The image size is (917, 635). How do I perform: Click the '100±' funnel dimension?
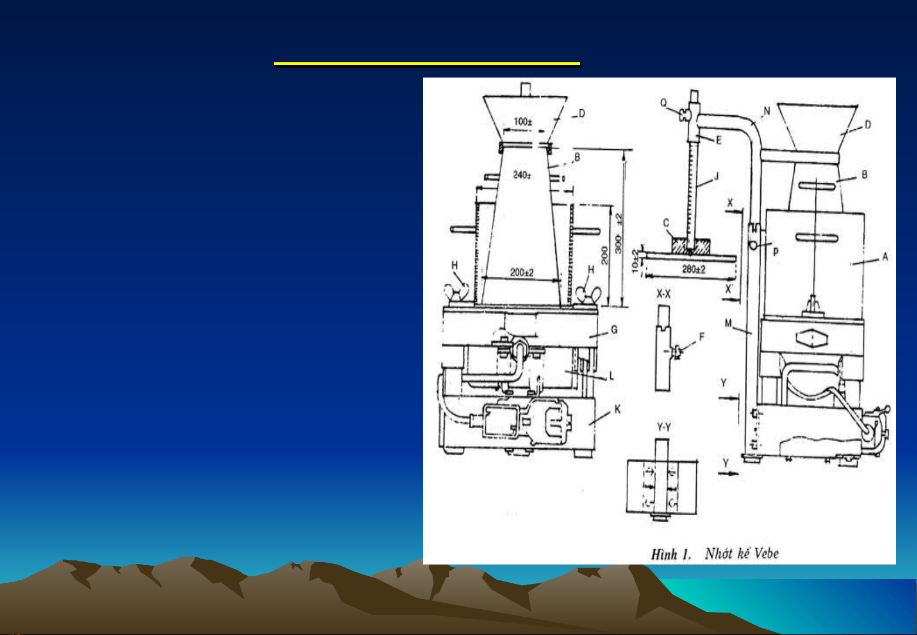click(522, 122)
